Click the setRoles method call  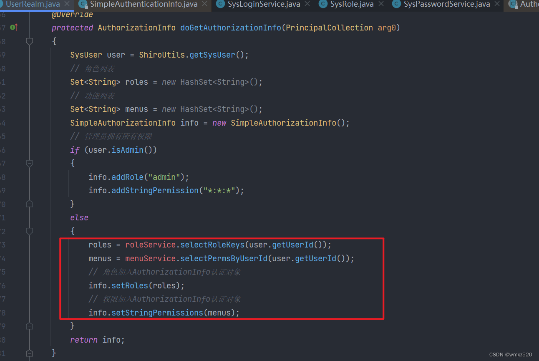point(130,285)
